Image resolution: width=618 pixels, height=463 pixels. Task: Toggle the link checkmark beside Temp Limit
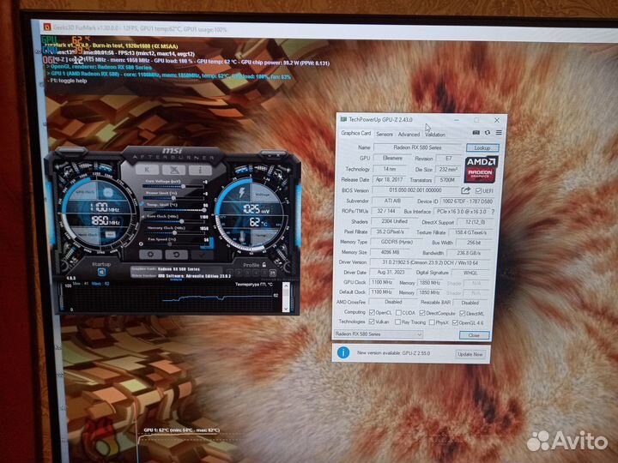pyautogui.click(x=142, y=204)
